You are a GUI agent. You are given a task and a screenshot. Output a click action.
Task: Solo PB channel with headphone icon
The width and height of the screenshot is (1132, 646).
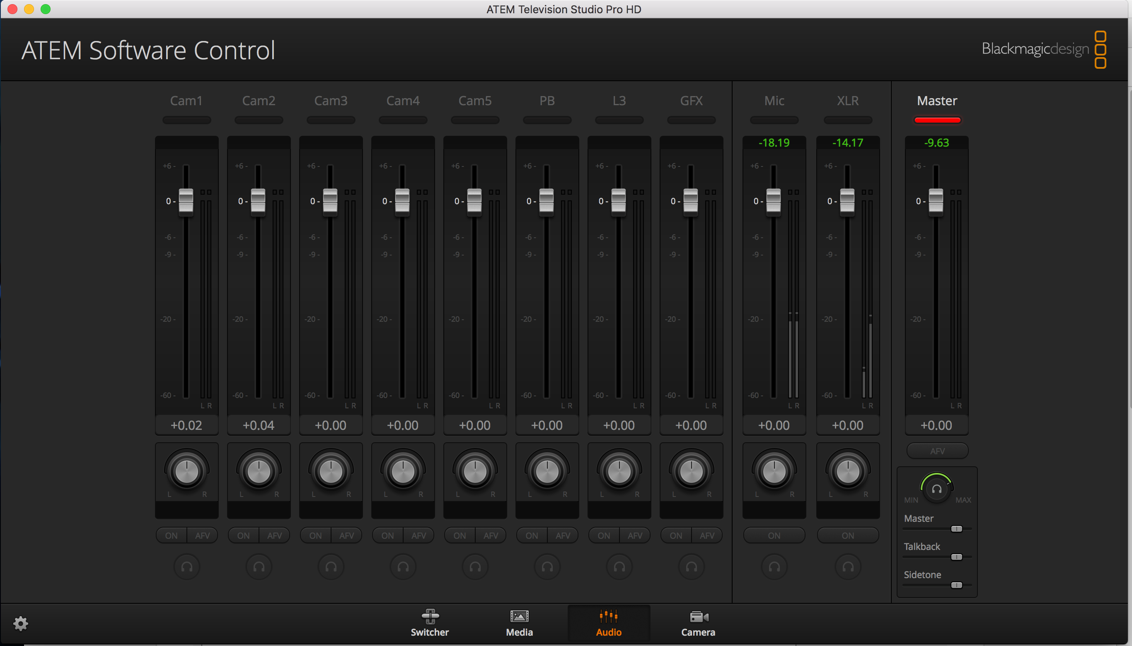[x=547, y=566]
